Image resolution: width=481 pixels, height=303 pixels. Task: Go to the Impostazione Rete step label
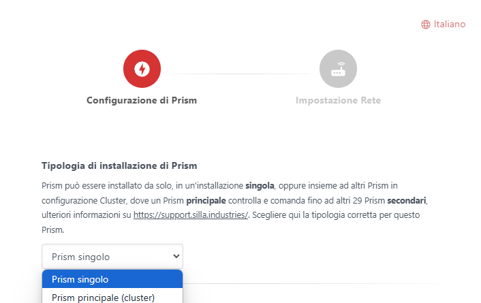click(338, 100)
